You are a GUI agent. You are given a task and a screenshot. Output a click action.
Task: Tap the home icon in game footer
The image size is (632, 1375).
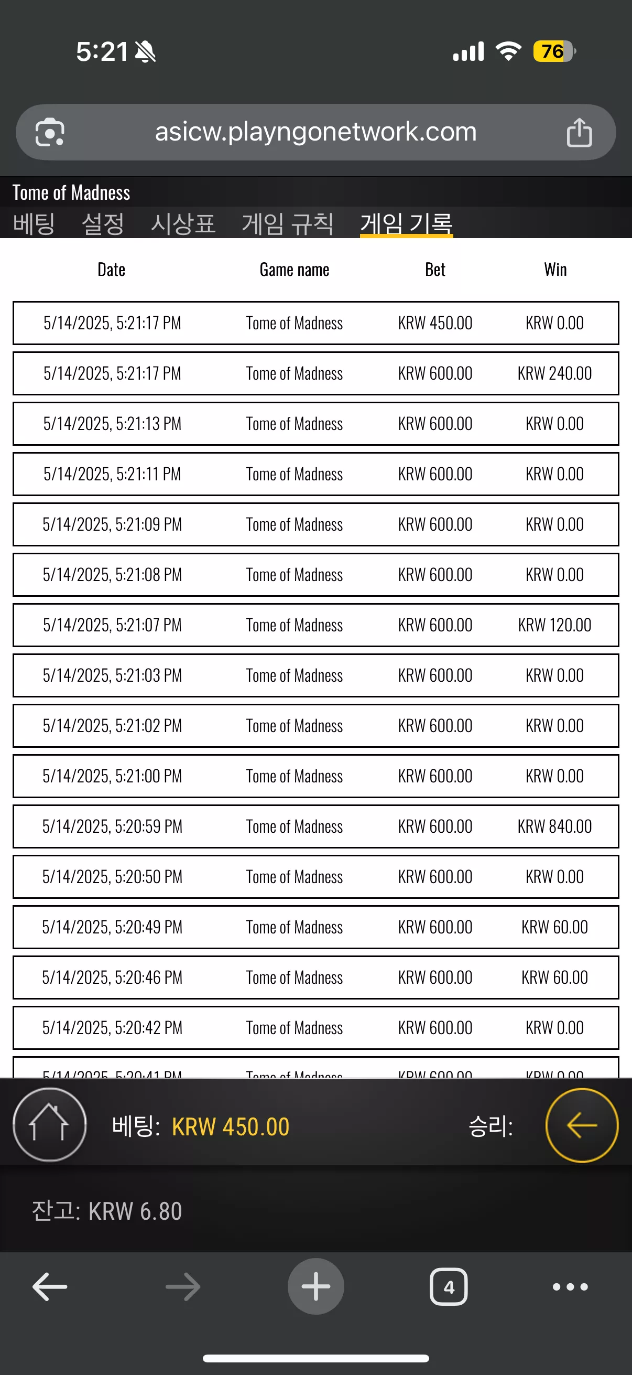coord(49,1125)
